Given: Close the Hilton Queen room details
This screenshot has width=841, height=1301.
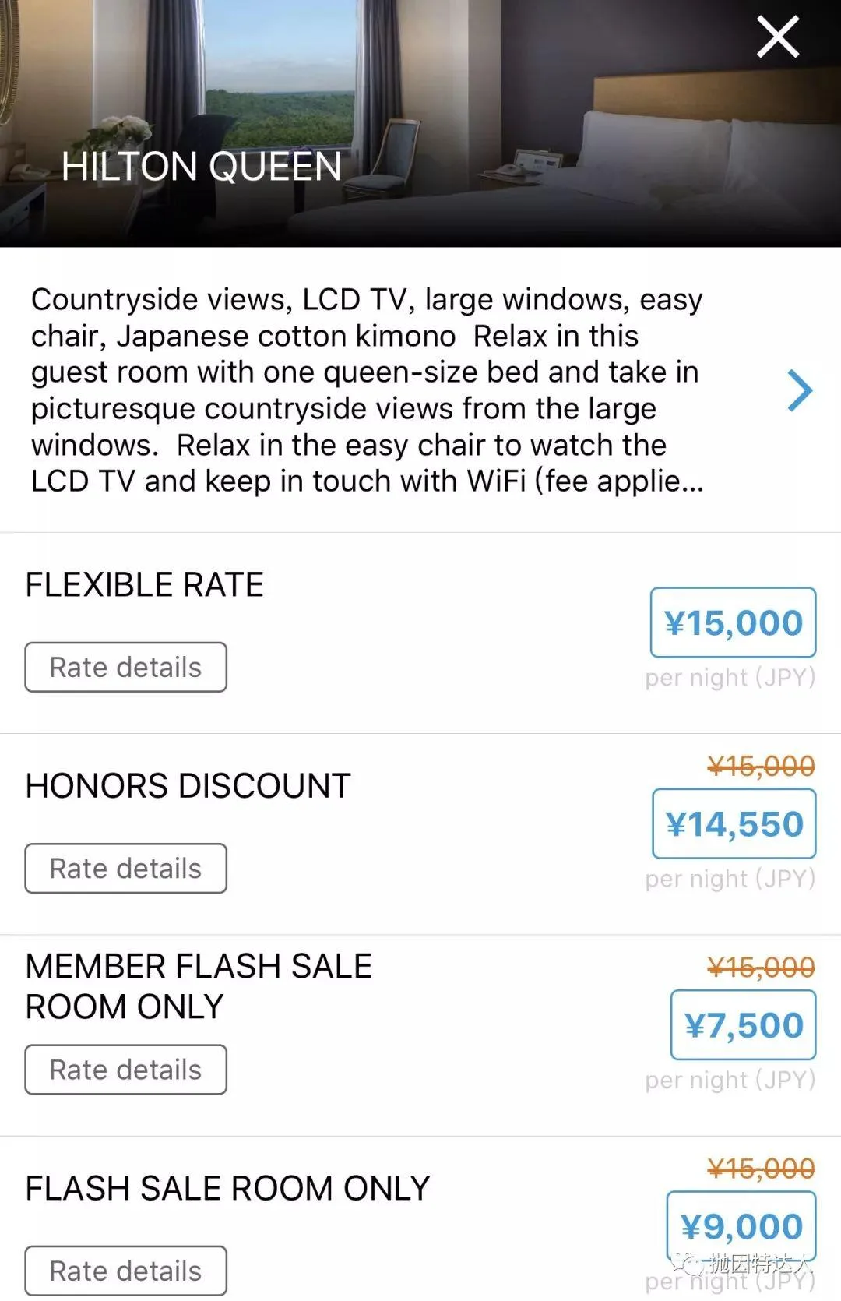Looking at the screenshot, I should pyautogui.click(x=778, y=37).
